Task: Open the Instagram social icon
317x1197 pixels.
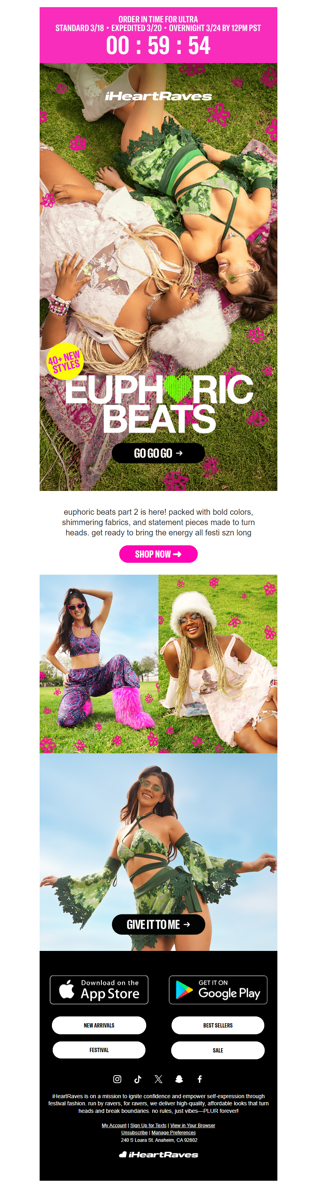Action: point(117,1078)
